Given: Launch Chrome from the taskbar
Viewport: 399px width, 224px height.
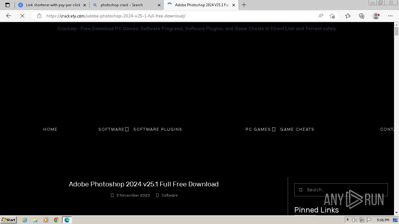Looking at the screenshot, I should (x=56, y=220).
